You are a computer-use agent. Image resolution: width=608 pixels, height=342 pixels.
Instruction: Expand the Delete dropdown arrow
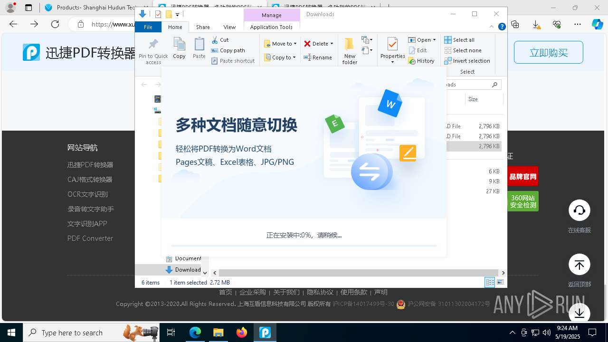pyautogui.click(x=332, y=44)
